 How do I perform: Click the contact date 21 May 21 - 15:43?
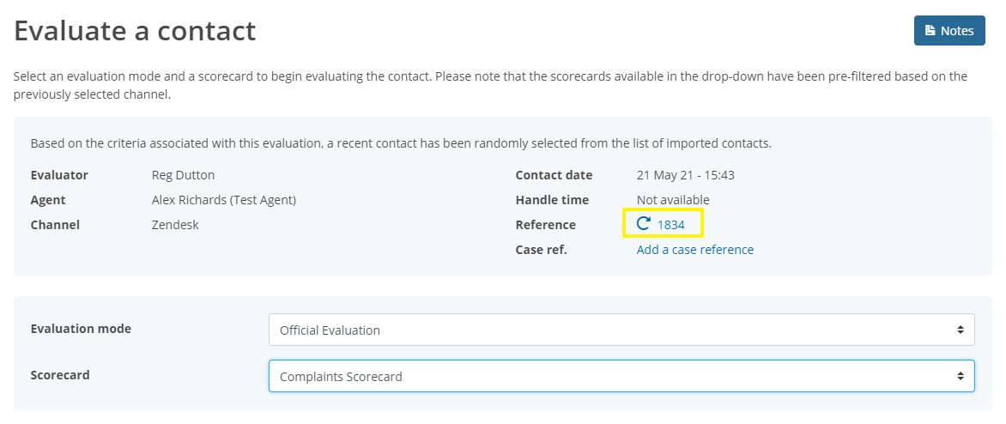pyautogui.click(x=685, y=175)
